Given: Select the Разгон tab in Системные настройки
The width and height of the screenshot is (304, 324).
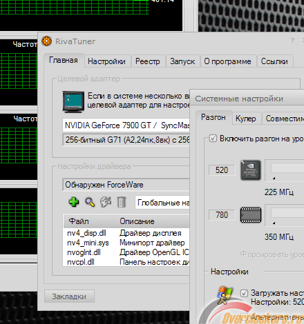Looking at the screenshot, I should pyautogui.click(x=213, y=117).
